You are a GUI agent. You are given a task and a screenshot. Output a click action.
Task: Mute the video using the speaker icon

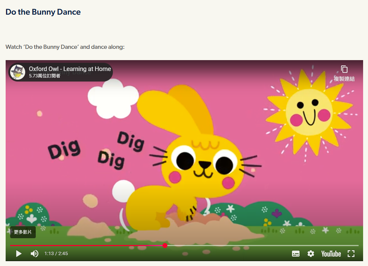34,254
